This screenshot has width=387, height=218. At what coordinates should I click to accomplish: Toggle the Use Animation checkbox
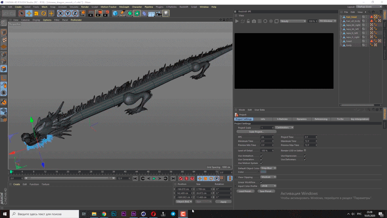click(x=261, y=155)
